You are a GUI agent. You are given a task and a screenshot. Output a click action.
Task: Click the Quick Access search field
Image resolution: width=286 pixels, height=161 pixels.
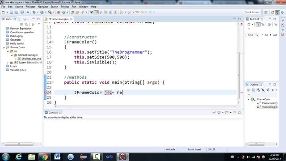(252, 12)
